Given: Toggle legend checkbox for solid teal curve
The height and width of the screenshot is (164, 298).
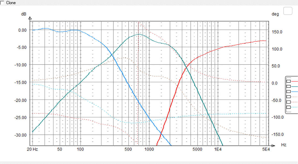Looking at the screenshot, I should click(x=289, y=86).
